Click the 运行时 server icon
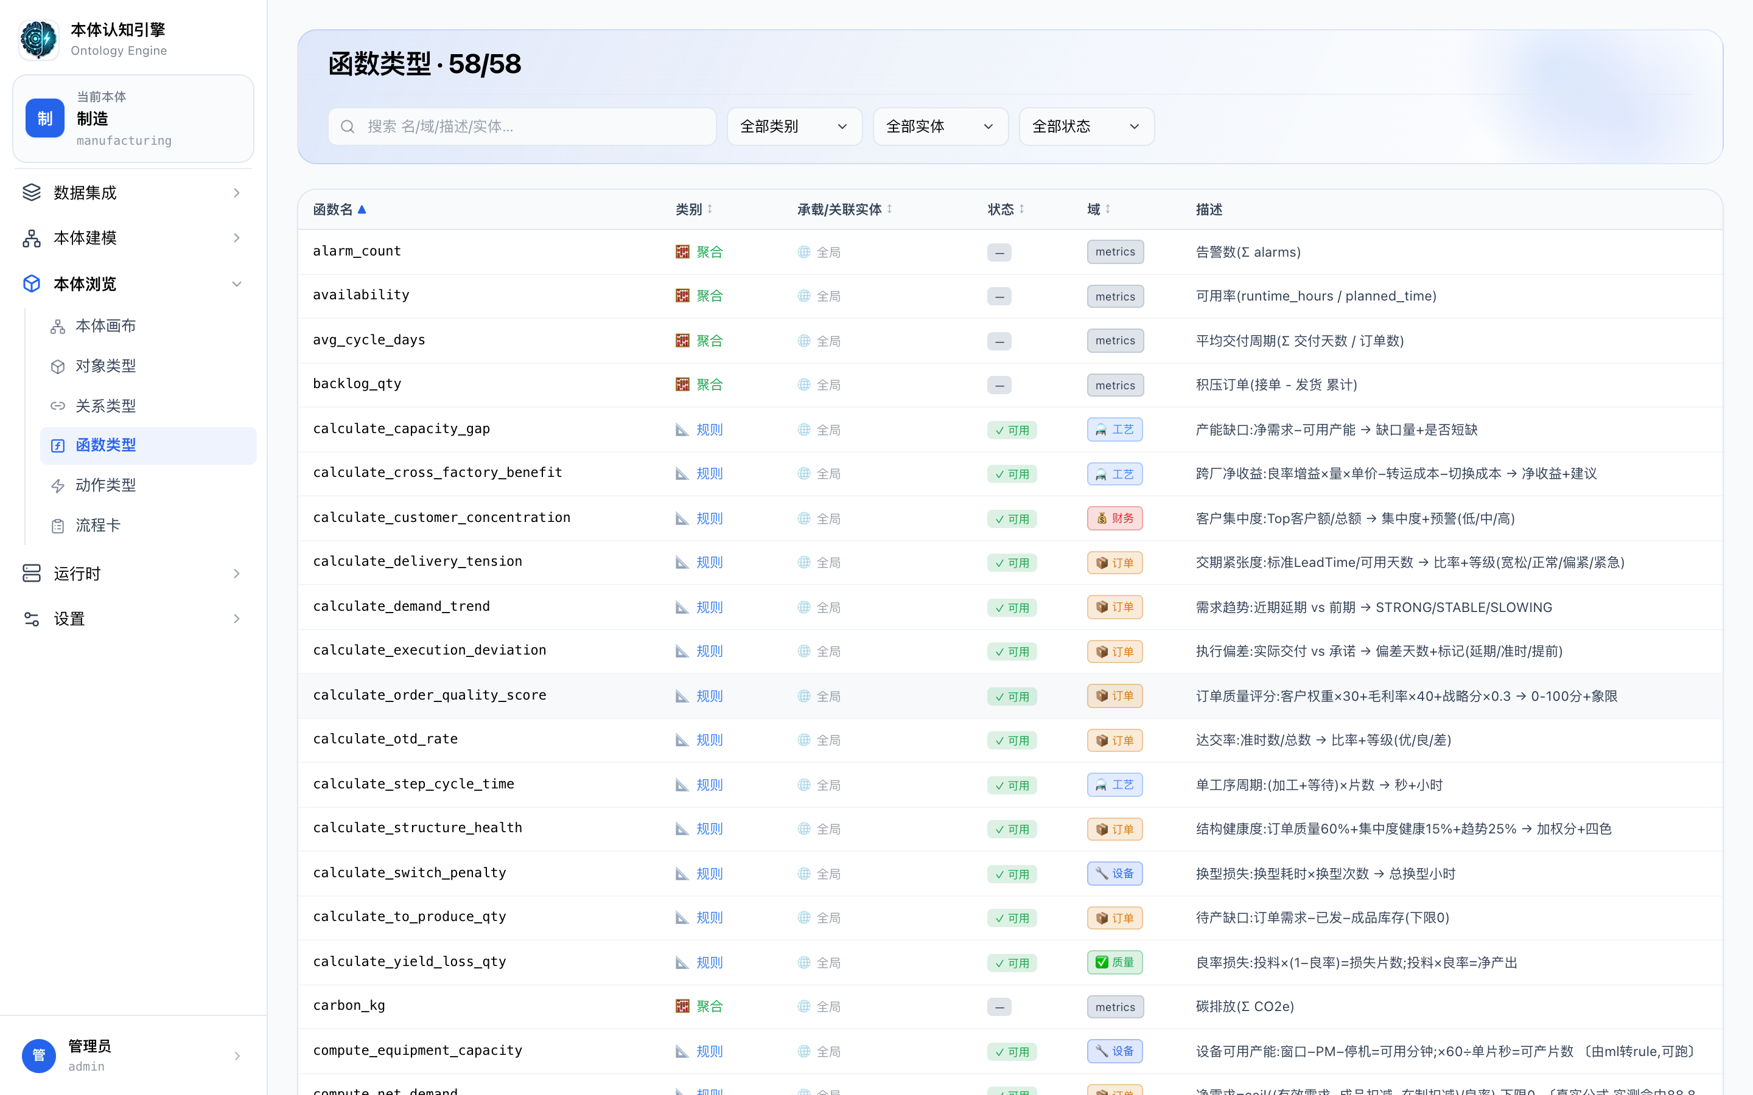Screen dimensions: 1753x1095 click(x=31, y=573)
